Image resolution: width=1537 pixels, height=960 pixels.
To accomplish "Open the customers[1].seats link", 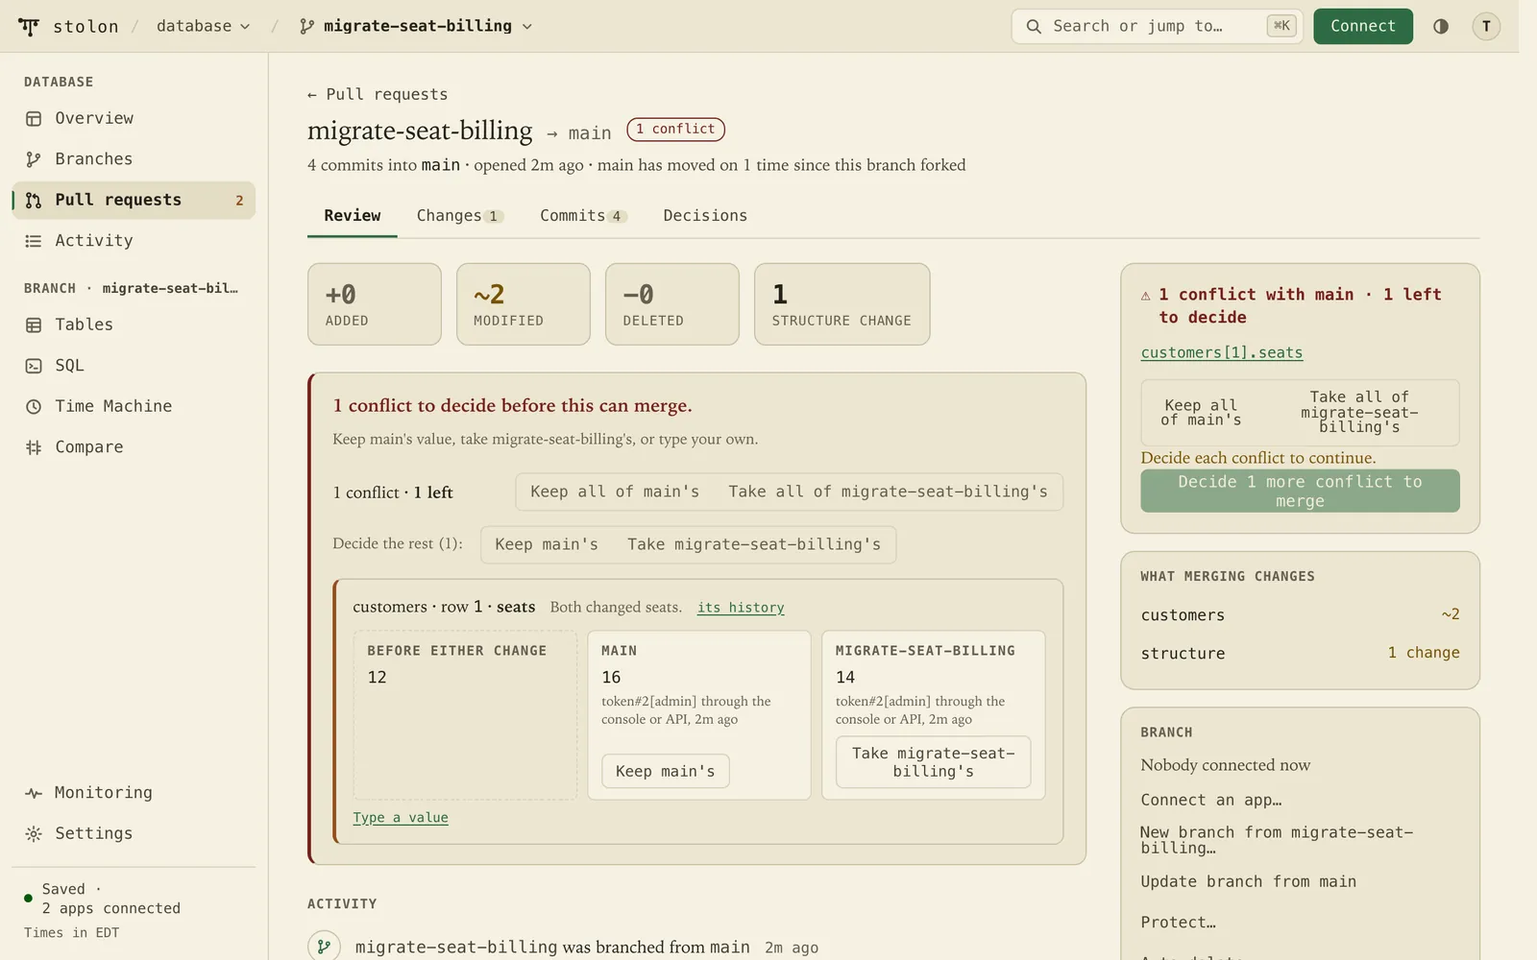I will (1222, 352).
